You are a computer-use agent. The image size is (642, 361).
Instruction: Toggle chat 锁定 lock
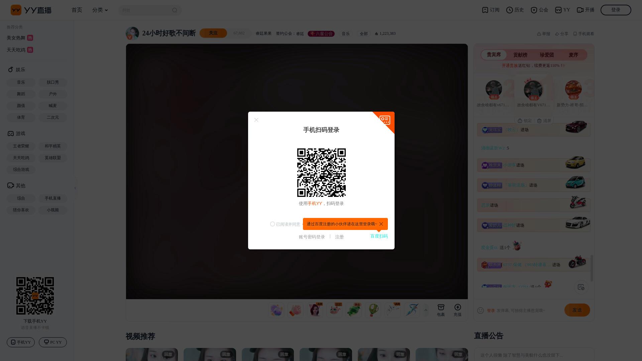point(525,121)
